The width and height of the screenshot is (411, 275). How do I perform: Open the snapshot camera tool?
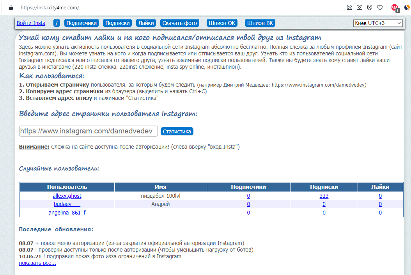point(360,7)
